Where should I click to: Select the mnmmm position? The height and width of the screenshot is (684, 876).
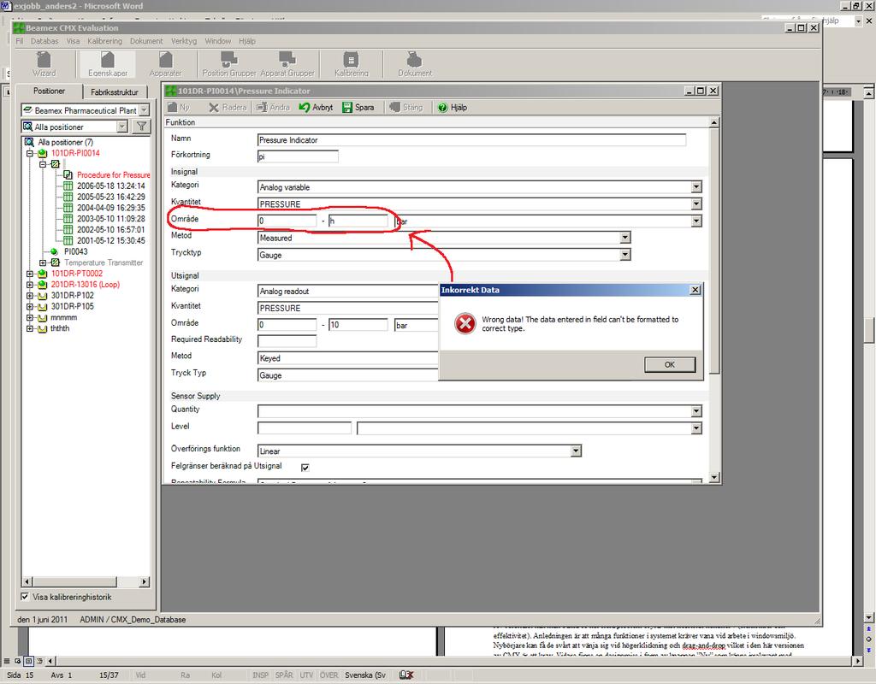coord(63,317)
